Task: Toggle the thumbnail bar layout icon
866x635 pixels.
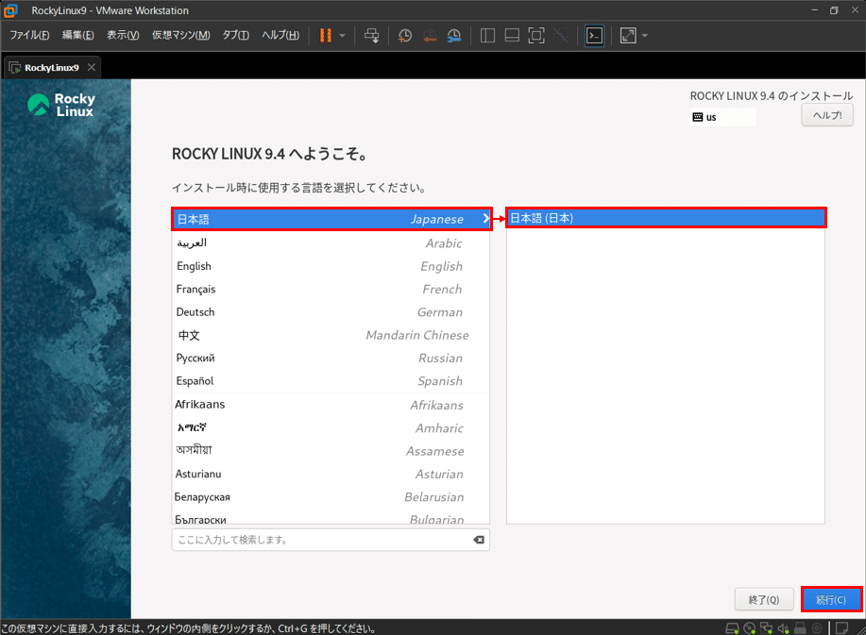Action: (512, 36)
